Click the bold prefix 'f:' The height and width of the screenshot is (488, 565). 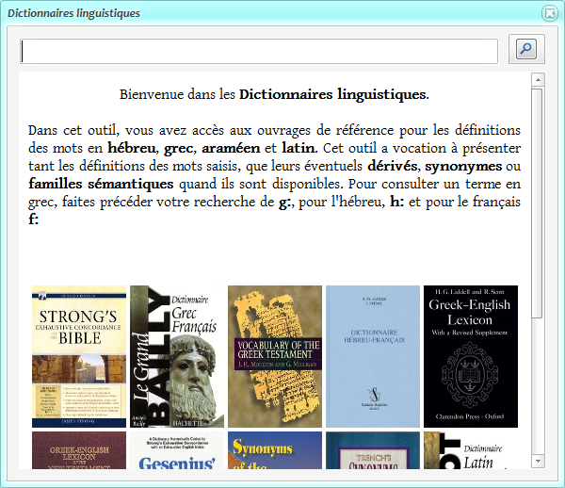pos(34,220)
